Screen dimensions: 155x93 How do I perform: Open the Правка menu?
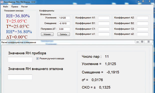click(15, 7)
